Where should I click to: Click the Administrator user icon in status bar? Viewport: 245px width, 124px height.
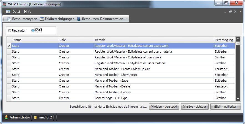pyautogui.click(x=6, y=117)
